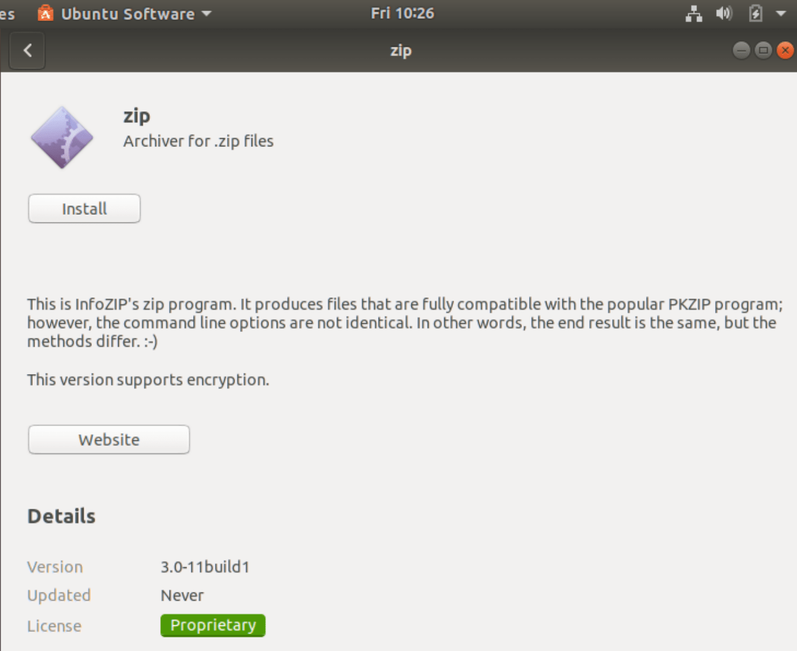
Task: Click the wired network icon in top bar
Action: coord(694,13)
